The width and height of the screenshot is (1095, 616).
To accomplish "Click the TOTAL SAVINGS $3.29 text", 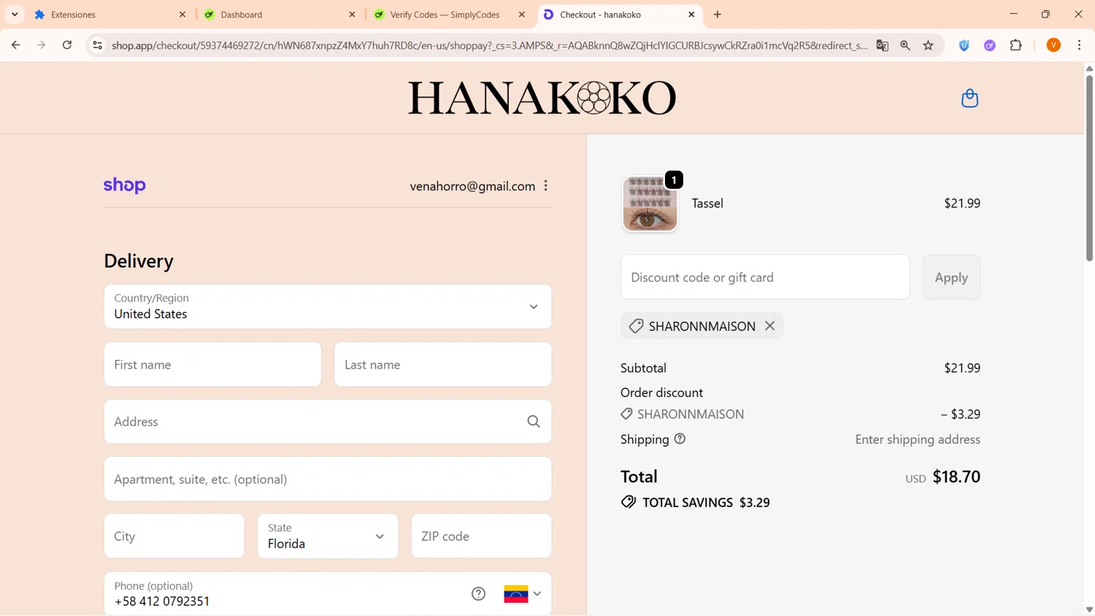I will click(706, 503).
